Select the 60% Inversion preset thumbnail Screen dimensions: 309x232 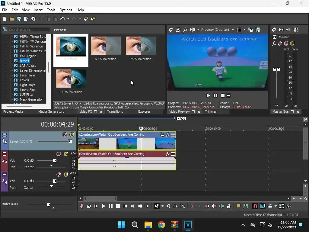point(106,46)
